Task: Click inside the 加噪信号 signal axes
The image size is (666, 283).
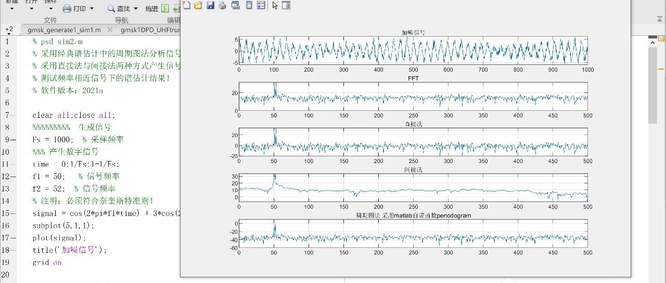Action: point(413,50)
